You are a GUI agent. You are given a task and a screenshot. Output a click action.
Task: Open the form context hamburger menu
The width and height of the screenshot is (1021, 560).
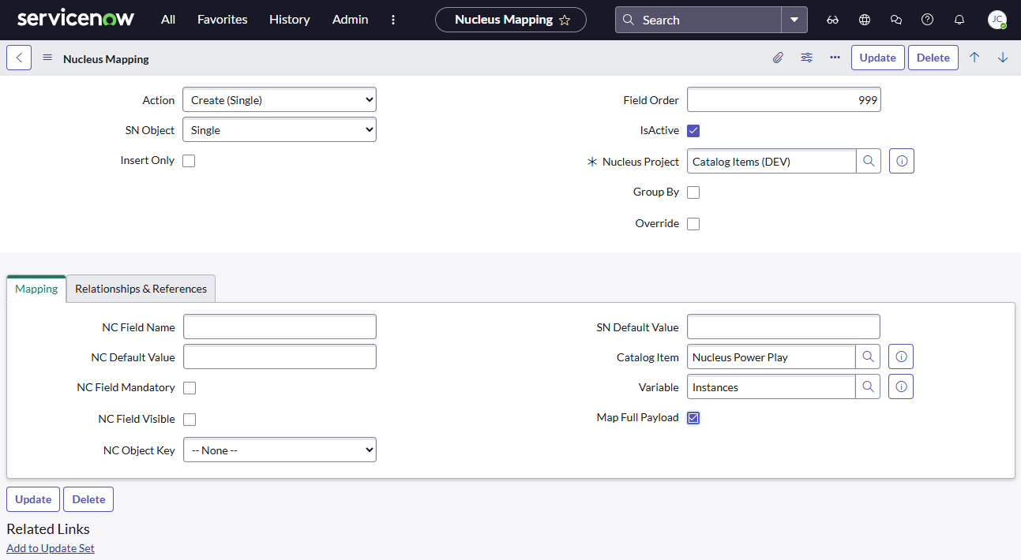point(47,58)
